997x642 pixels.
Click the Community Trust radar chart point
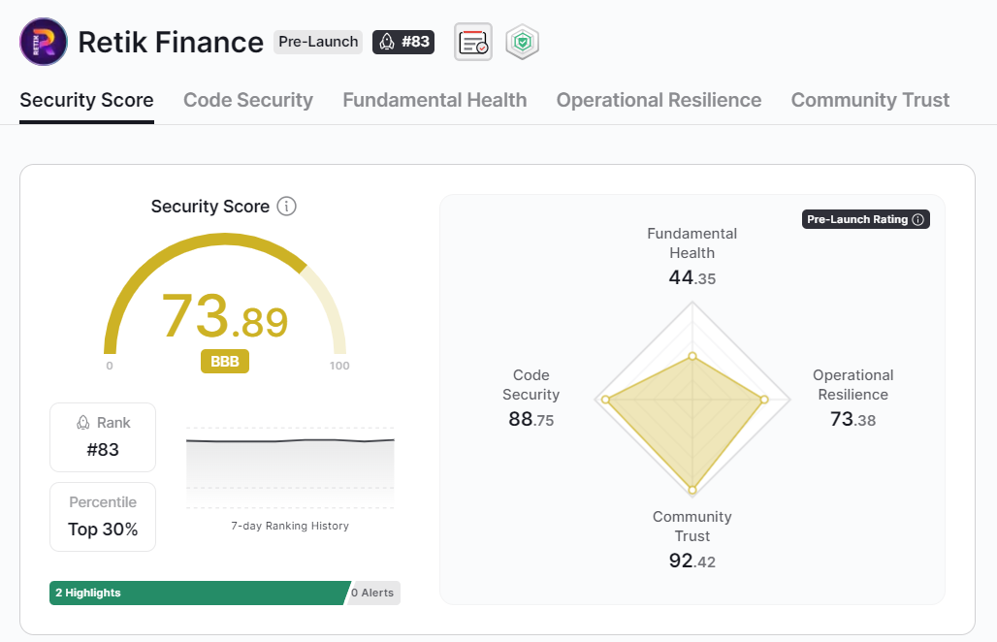point(692,490)
